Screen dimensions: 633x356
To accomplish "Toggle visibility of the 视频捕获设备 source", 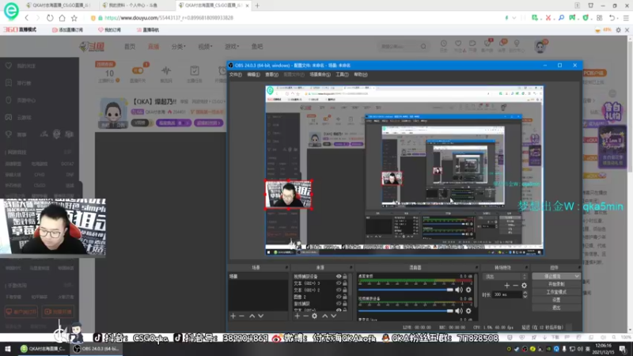I will [339, 276].
